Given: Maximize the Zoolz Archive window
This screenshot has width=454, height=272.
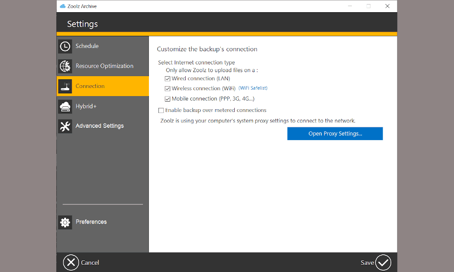Looking at the screenshot, I should pos(369,6).
